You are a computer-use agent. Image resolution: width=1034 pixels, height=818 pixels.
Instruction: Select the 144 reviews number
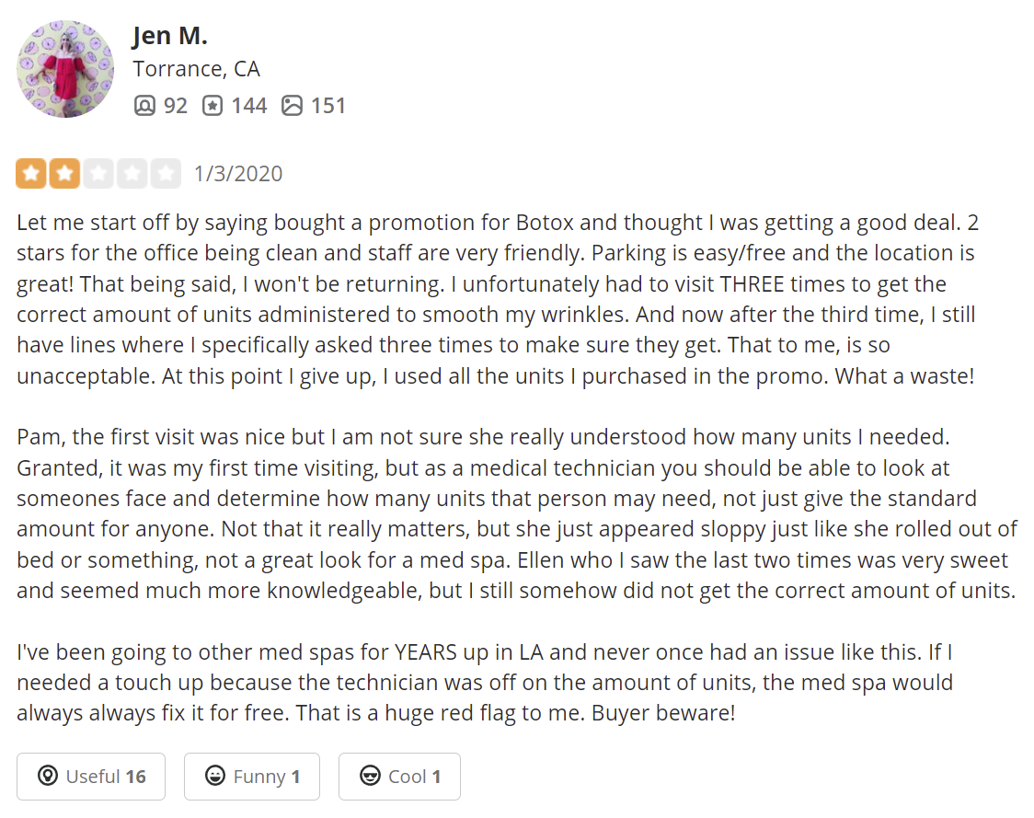249,106
